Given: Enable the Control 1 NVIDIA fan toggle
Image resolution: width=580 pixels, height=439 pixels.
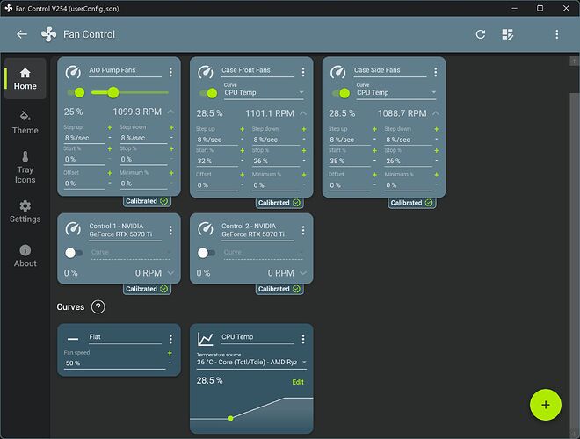Looking at the screenshot, I should pos(76,252).
